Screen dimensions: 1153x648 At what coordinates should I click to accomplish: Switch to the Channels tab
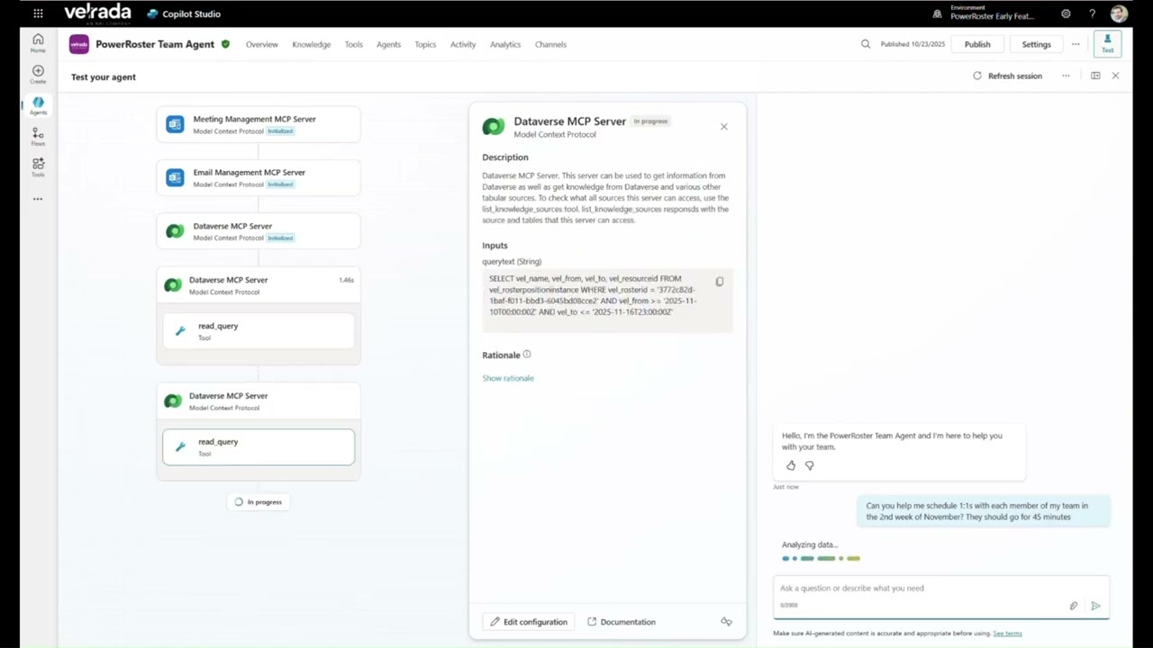[550, 44]
